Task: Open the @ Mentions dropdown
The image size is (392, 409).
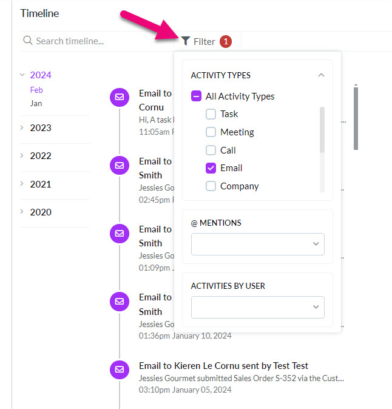Action: pos(258,244)
